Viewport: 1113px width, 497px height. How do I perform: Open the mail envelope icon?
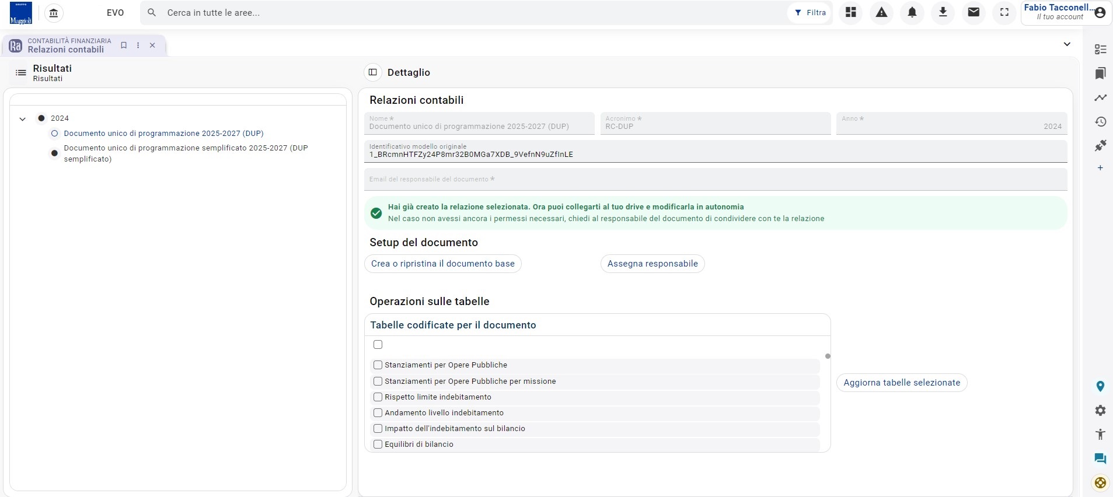coord(974,12)
